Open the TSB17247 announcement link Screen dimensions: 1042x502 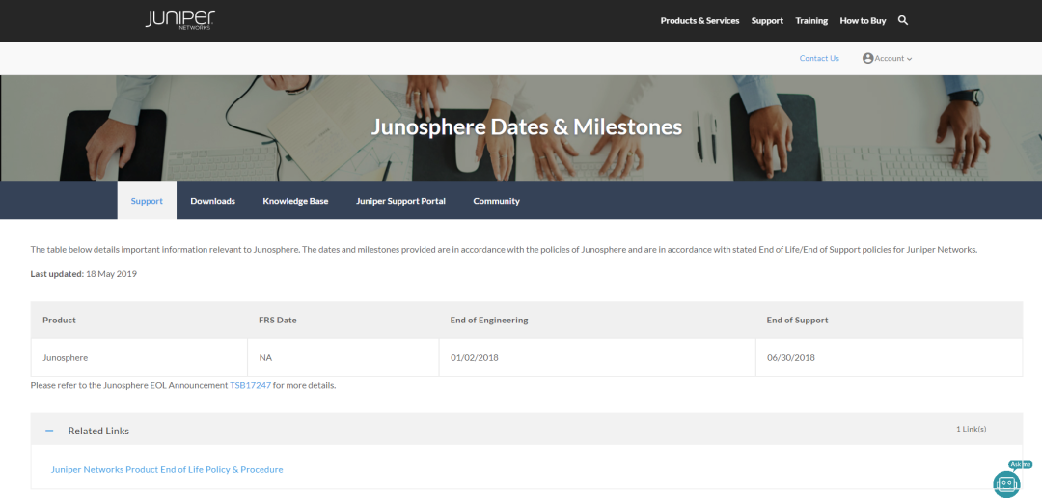[x=251, y=385]
